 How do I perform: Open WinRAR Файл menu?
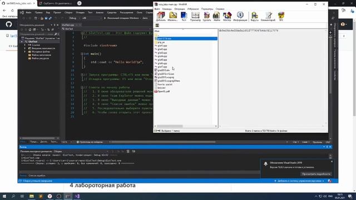pos(157,9)
